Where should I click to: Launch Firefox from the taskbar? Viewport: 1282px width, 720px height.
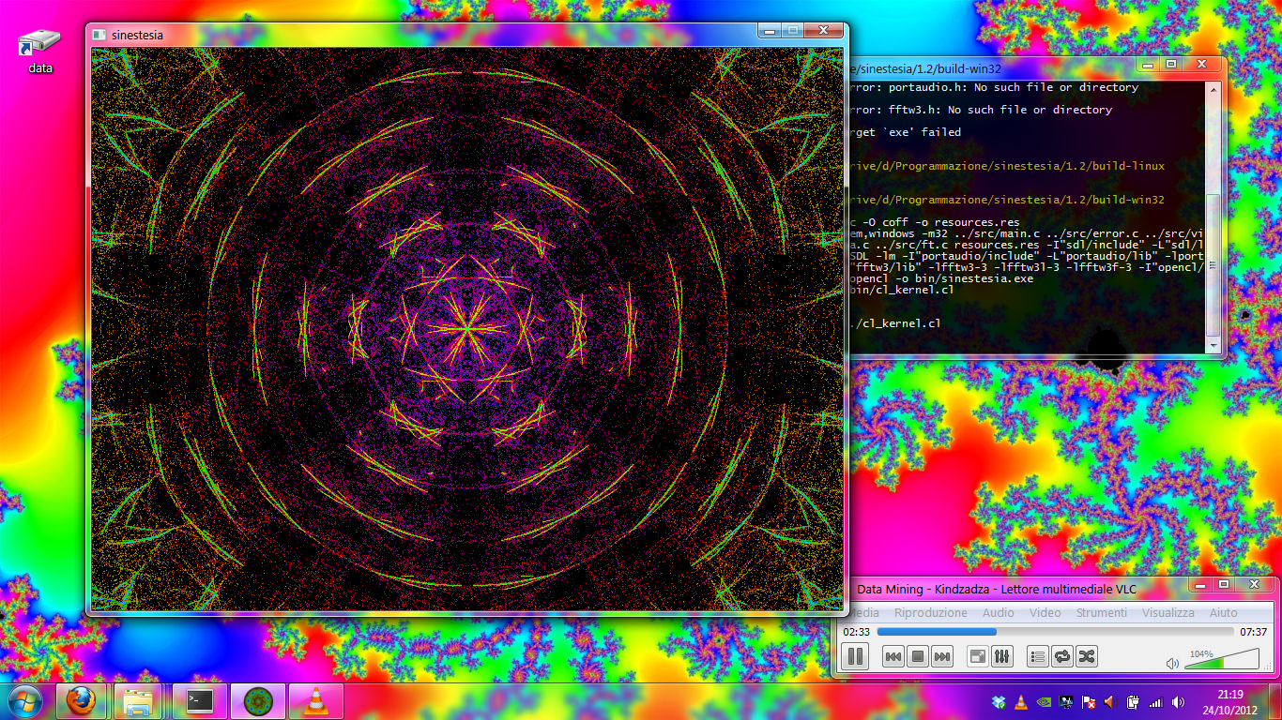(82, 700)
